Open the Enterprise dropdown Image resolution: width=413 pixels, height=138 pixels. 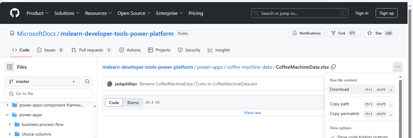click(169, 13)
